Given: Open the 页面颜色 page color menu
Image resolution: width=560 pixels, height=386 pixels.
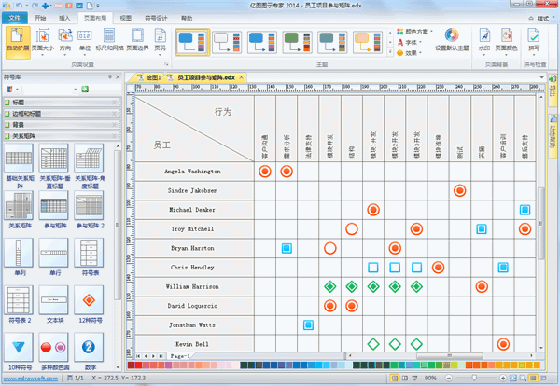Looking at the screenshot, I should [506, 43].
